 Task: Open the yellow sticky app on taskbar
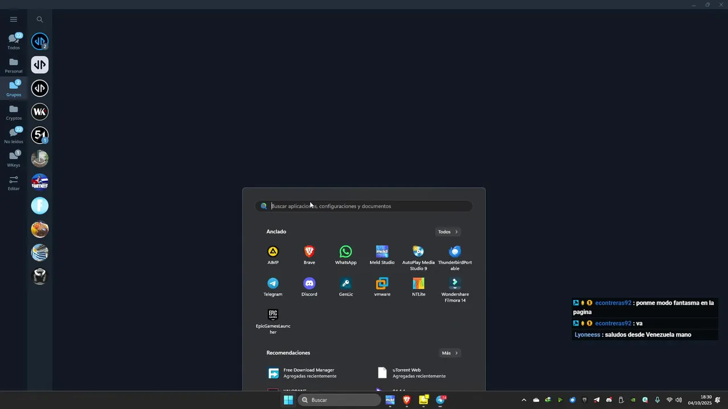point(424,400)
